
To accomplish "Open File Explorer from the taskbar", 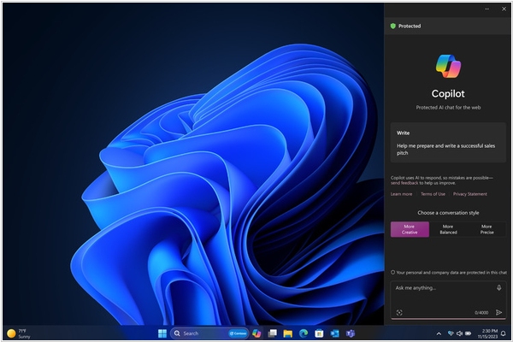I will click(288, 333).
